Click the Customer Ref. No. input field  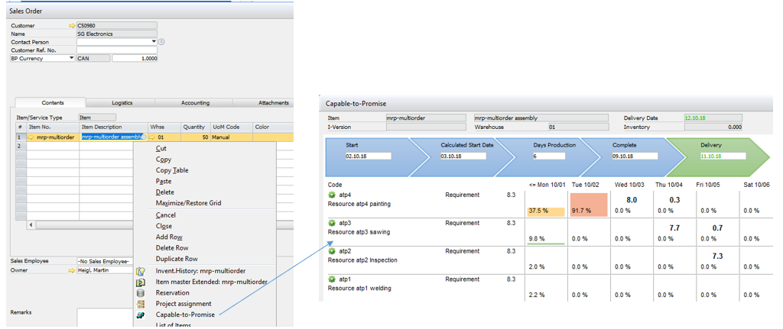coord(116,50)
